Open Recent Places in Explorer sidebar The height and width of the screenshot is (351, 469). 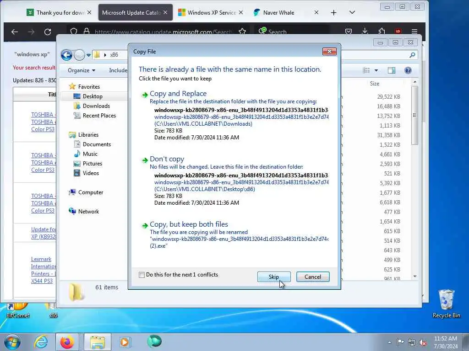coord(99,116)
